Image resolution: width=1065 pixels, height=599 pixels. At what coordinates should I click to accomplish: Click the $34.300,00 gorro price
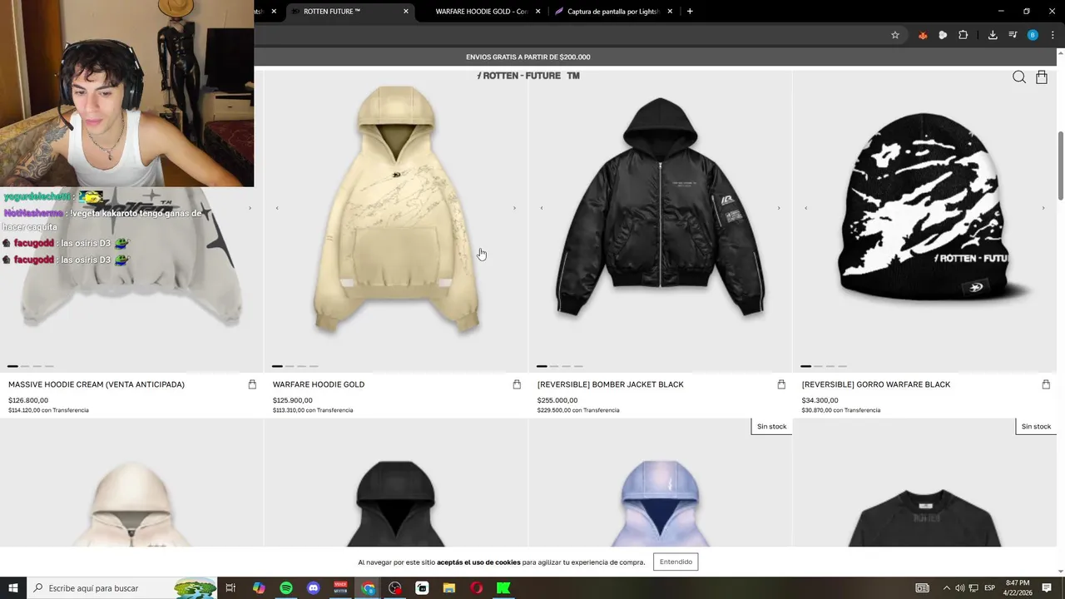click(x=820, y=400)
